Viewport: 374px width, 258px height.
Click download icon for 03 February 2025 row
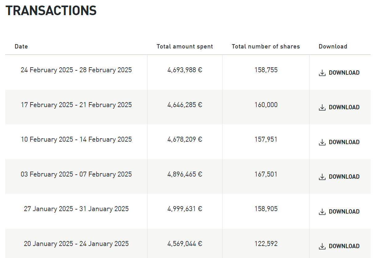click(322, 177)
